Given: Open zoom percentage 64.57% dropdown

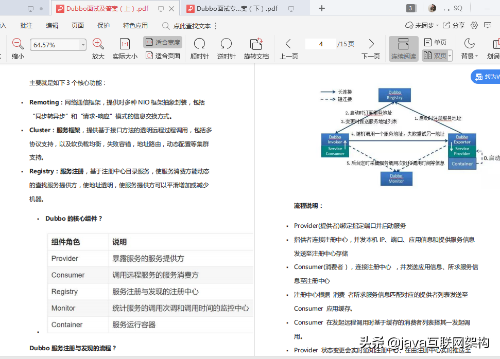Looking at the screenshot, I should 83,45.
